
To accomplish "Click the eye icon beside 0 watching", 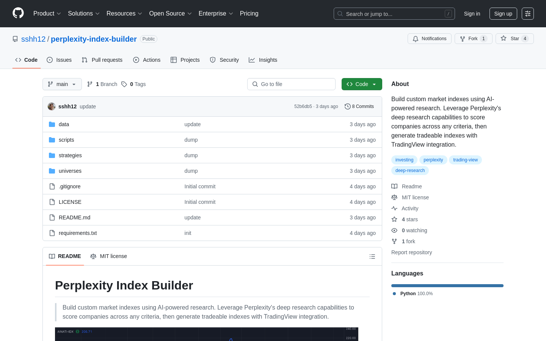I will coord(394,230).
